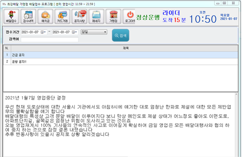Open the start date calendar dropdown
The height and width of the screenshot is (157, 242).
[43, 32]
